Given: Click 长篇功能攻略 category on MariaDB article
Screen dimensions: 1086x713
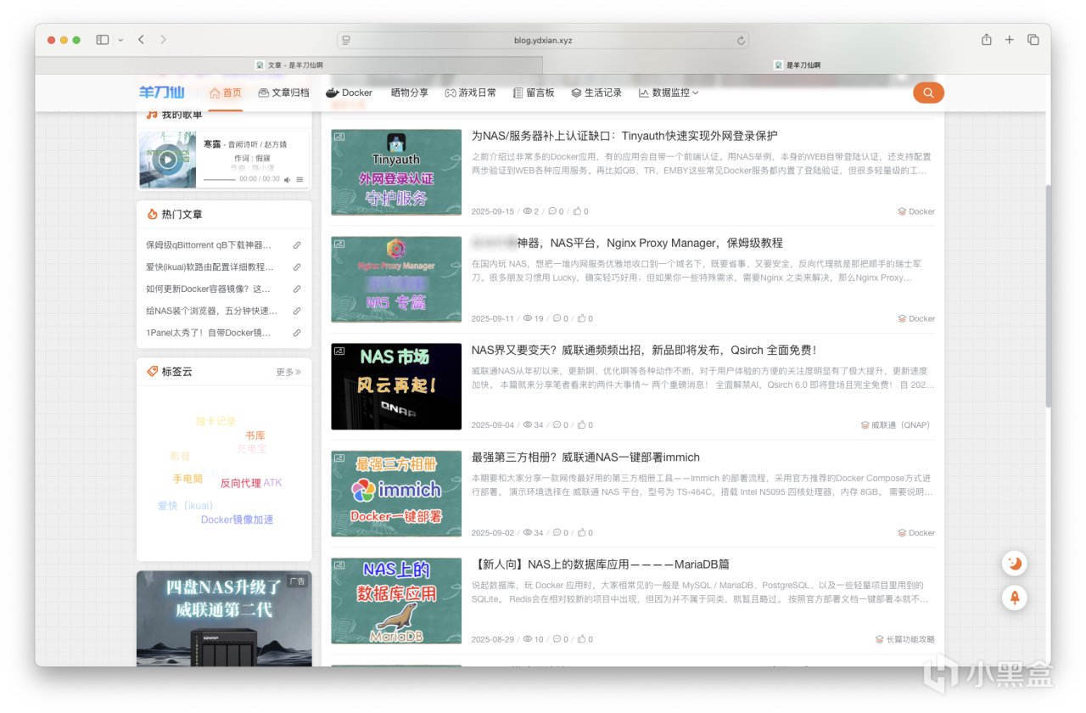Looking at the screenshot, I should (x=905, y=639).
